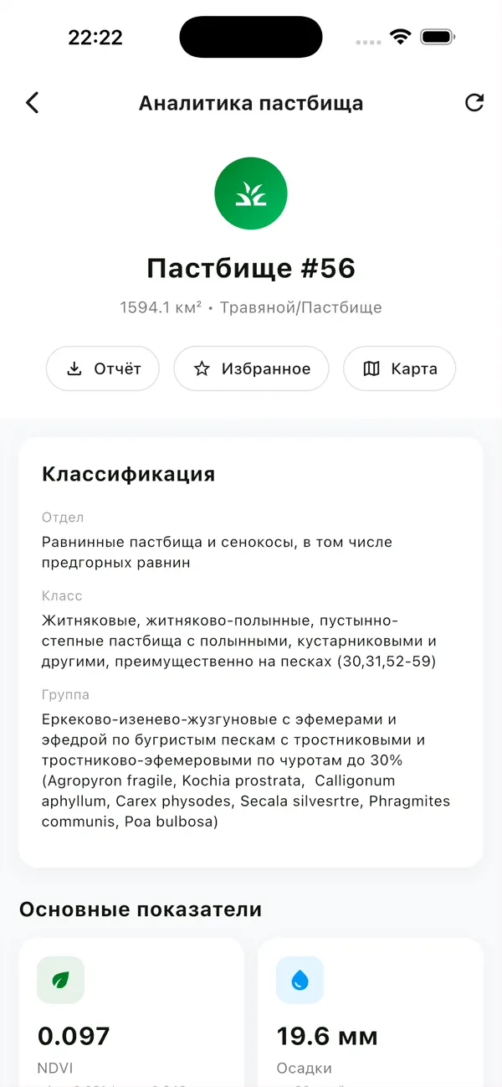
Task: Refresh the pasture analytics page
Action: tap(474, 102)
